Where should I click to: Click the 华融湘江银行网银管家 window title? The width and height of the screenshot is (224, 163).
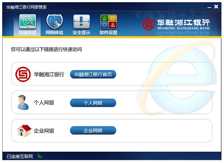pos(26,7)
